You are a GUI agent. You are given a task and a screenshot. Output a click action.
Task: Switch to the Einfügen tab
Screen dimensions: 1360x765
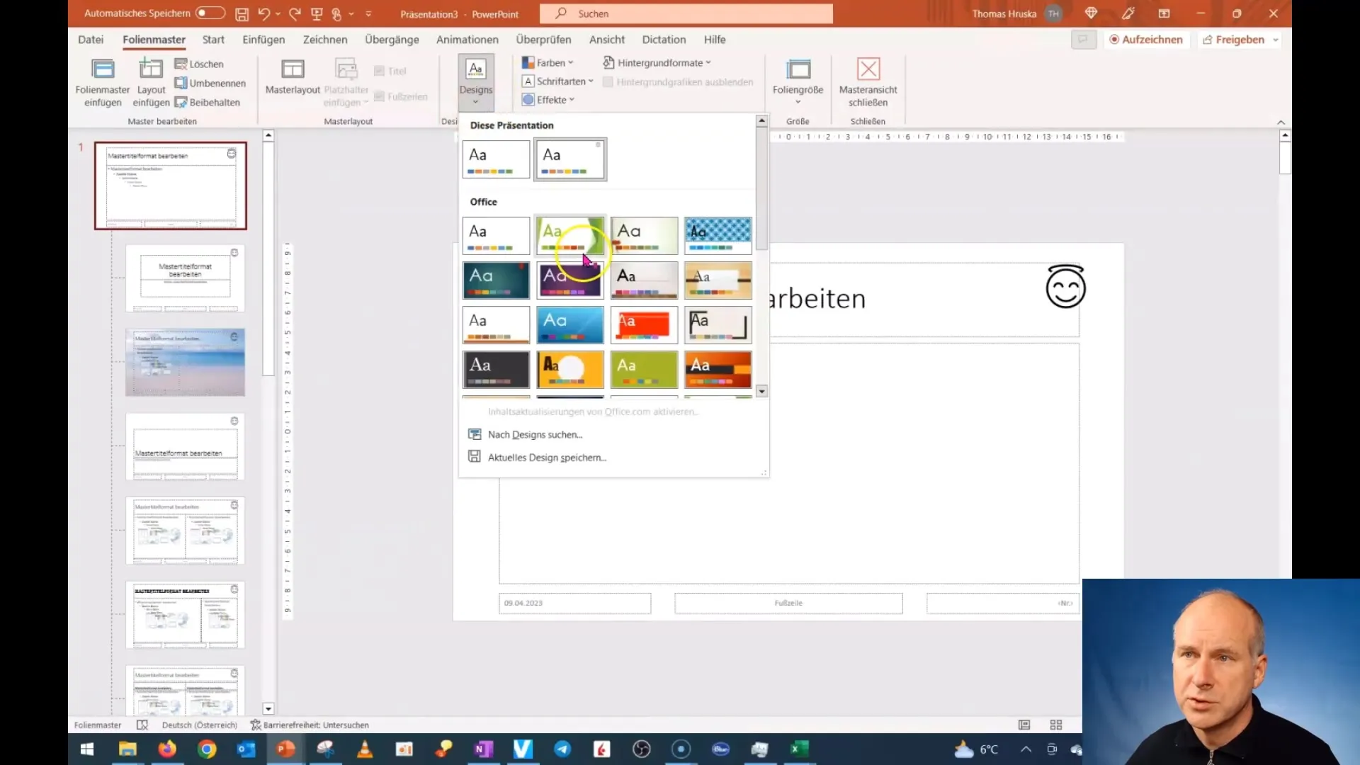263,40
